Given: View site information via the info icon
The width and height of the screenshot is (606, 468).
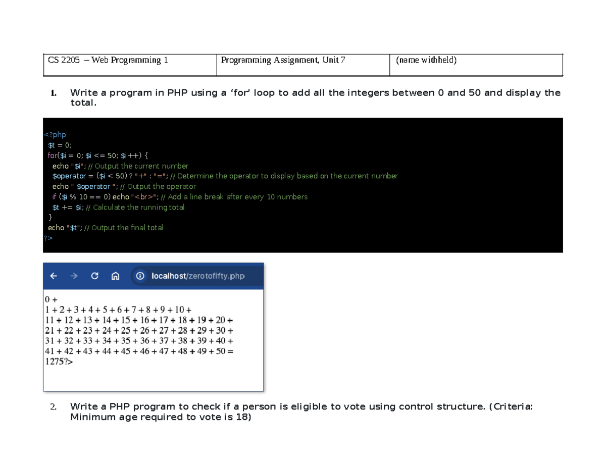Looking at the screenshot, I should point(140,276).
